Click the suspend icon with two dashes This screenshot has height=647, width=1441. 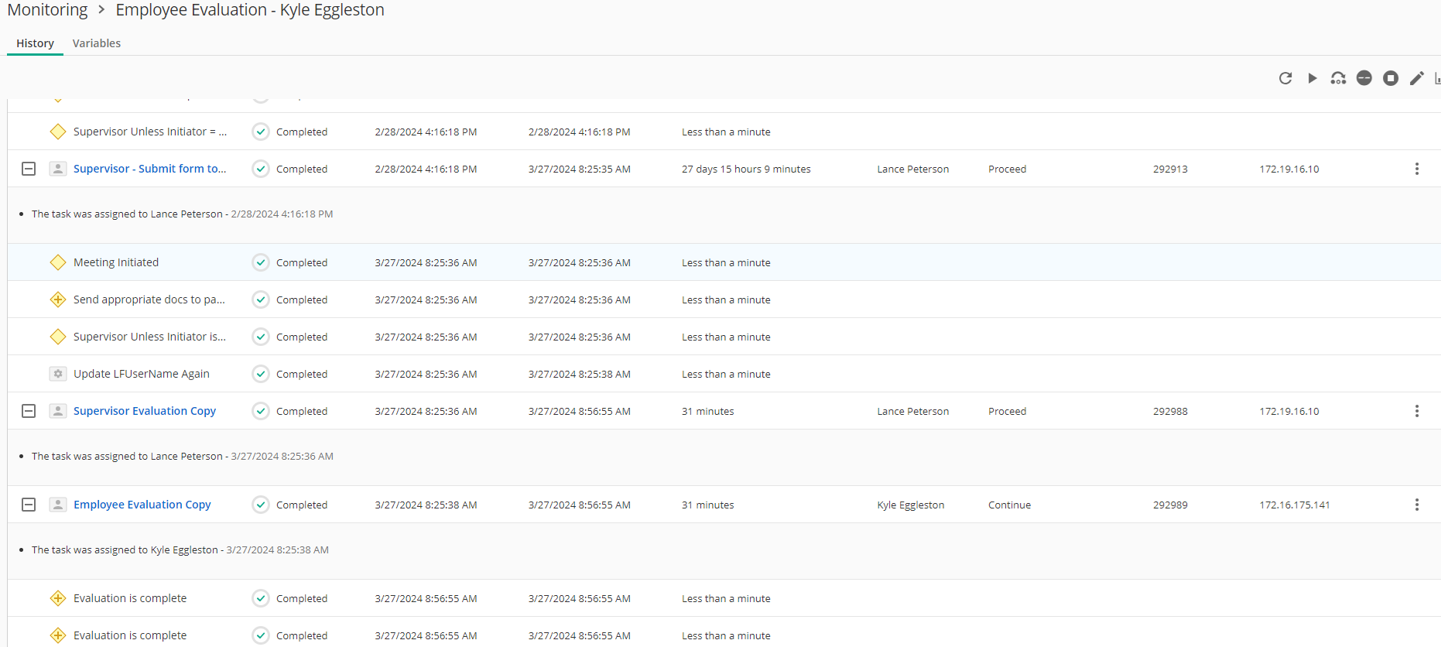tap(1364, 78)
